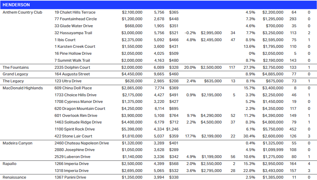The height and width of the screenshot is (180, 317).
Task: Select the Grand Legacy community label
Action: (15, 74)
